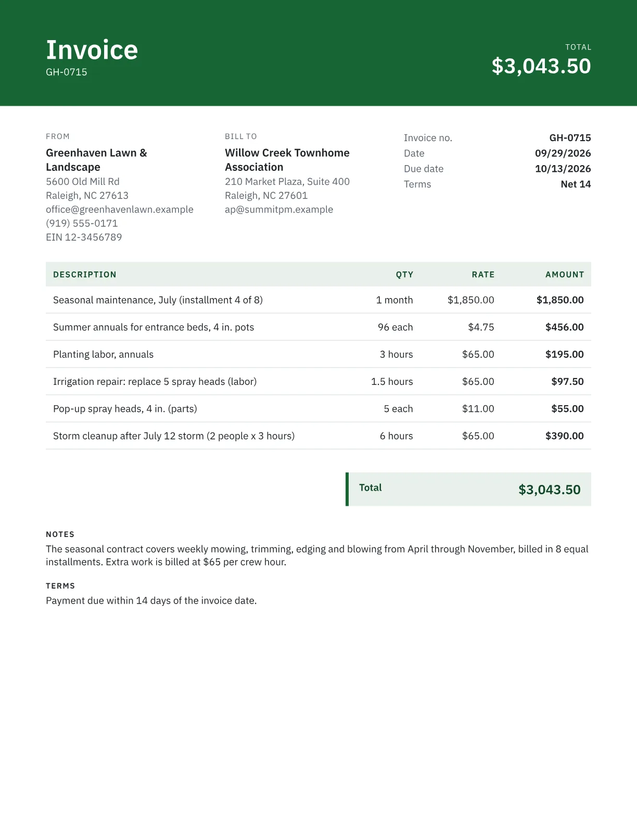This screenshot has width=637, height=825.
Task: Click the NOTES section heading
Action: click(x=60, y=534)
